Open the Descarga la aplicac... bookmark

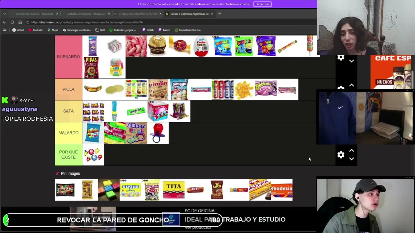77,30
